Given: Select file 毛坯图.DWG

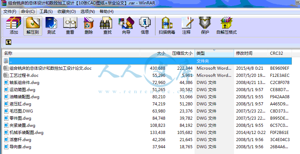Looking at the screenshot, I should point(21,111).
